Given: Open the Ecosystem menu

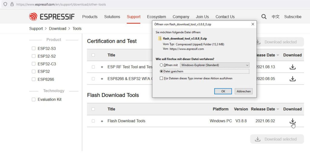Looking at the screenshot, I should (x=157, y=17).
